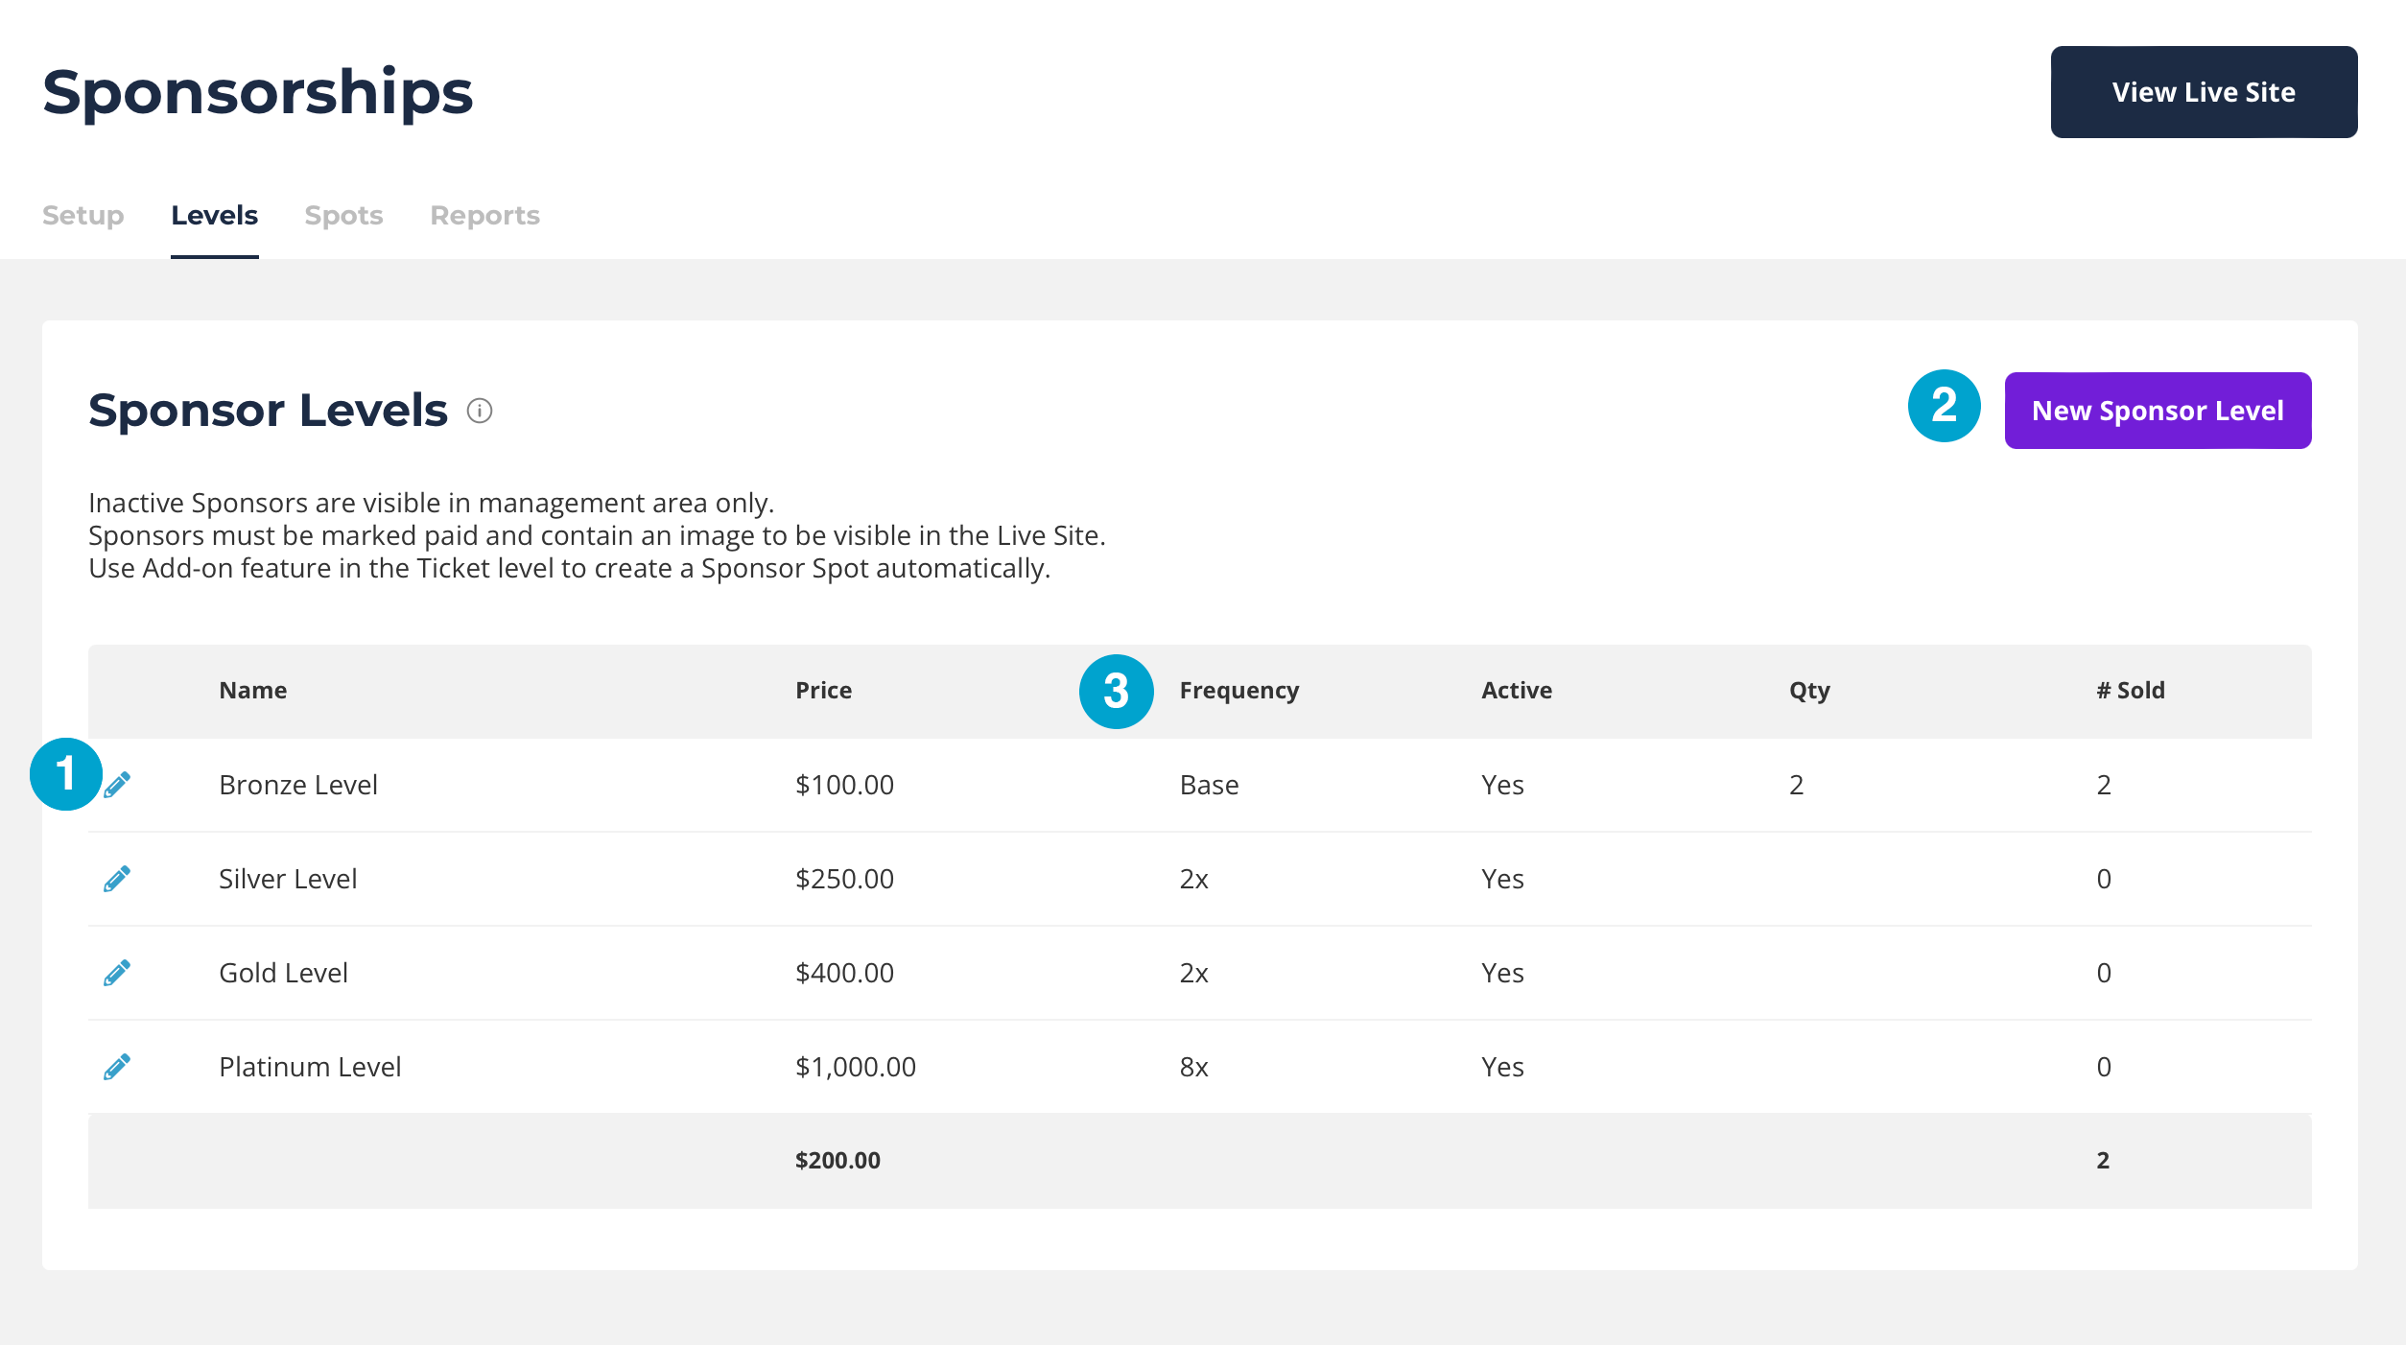2406x1345 pixels.
Task: Click the Bronze Level name text
Action: [297, 785]
